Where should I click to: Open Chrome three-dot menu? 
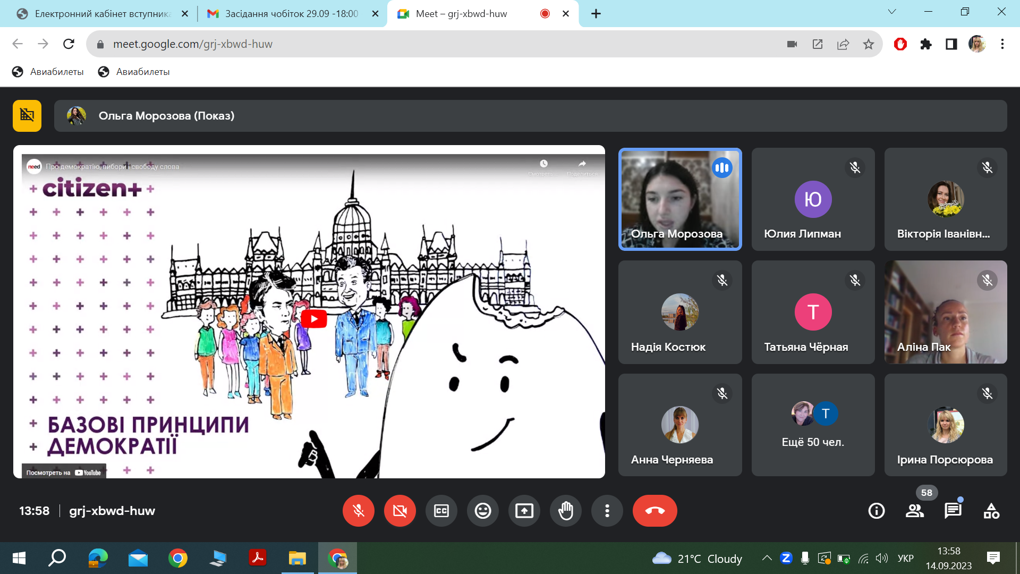1002,44
